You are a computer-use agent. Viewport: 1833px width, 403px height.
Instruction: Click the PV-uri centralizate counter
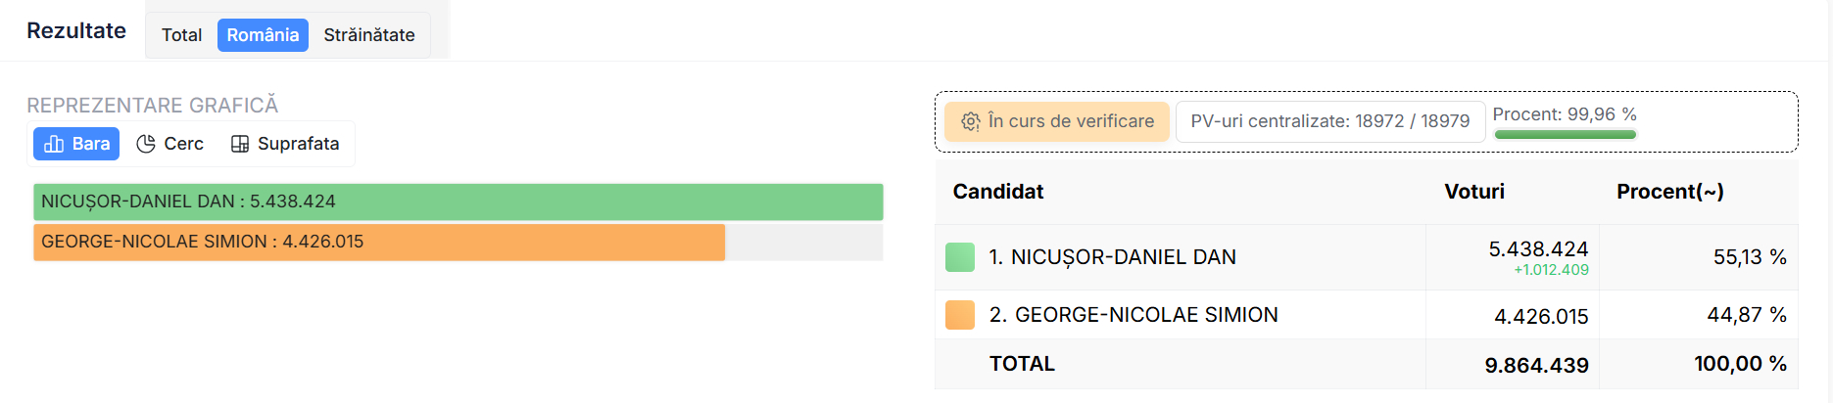click(x=1329, y=121)
